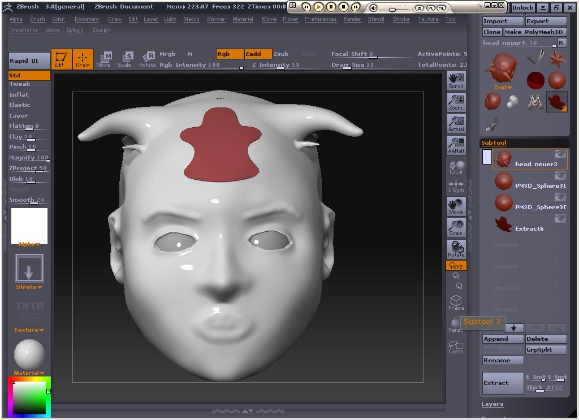579x420 pixels.
Task: Expand the Material selector sphere
Action: click(29, 354)
